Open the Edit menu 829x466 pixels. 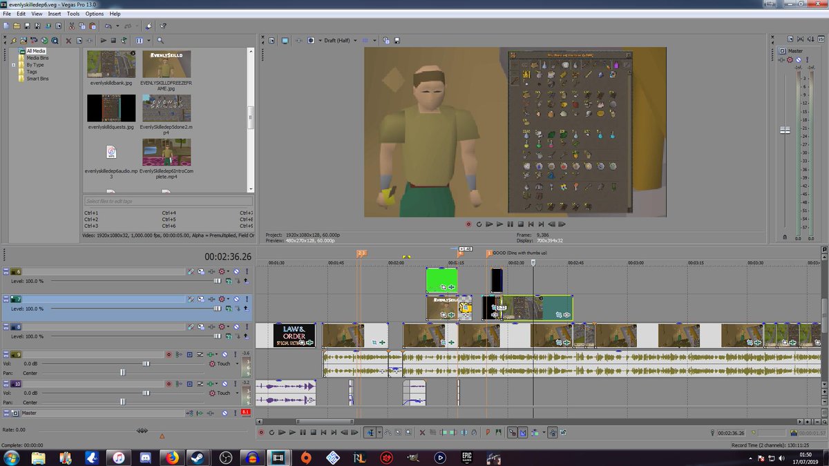21,13
